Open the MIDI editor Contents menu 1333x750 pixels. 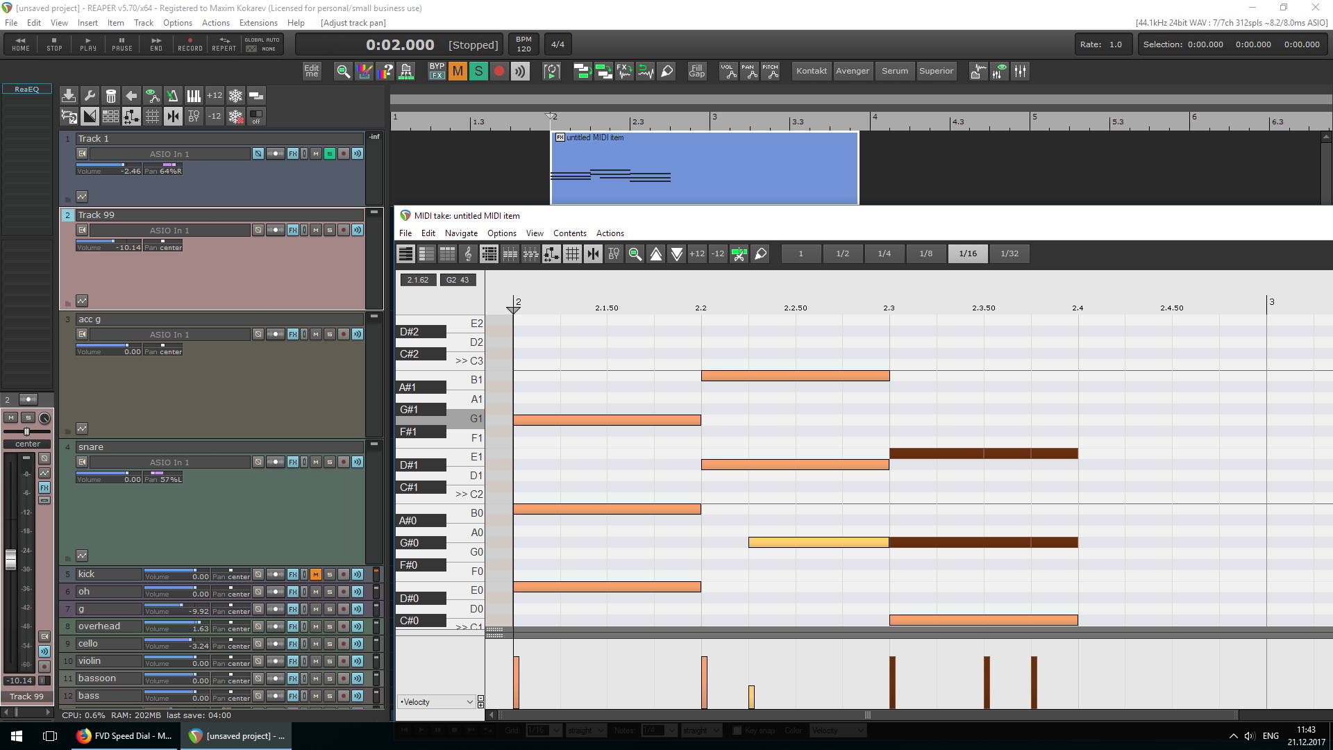pos(569,233)
